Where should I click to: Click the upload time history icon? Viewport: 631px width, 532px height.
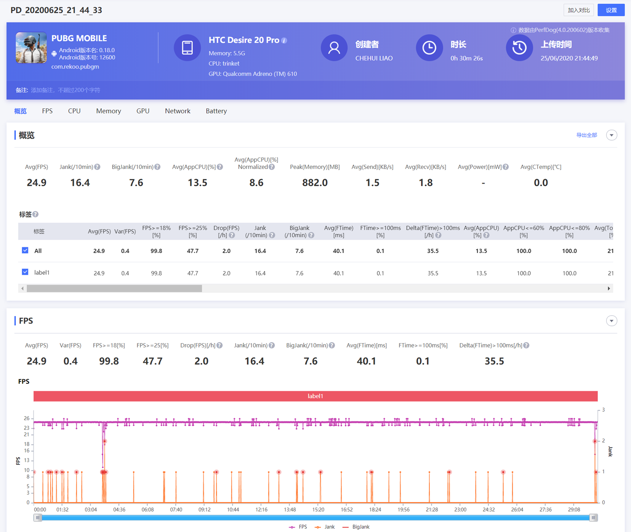(x=519, y=48)
